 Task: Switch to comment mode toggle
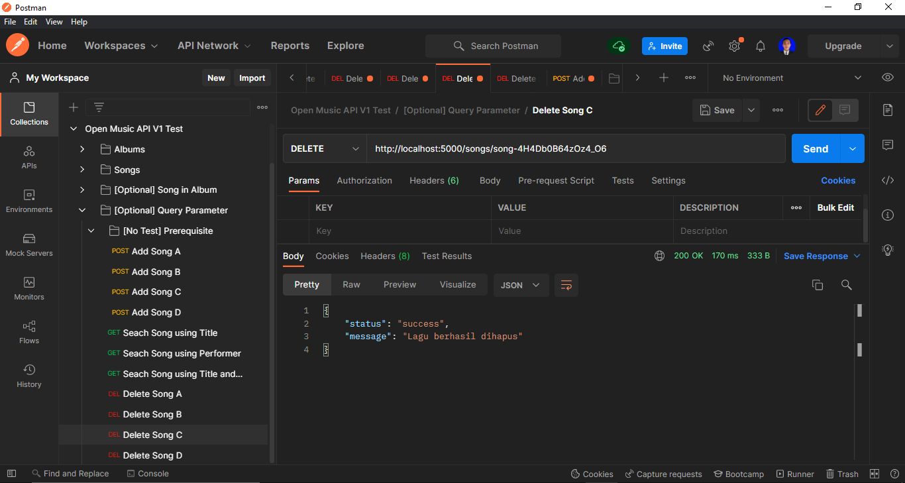845,110
